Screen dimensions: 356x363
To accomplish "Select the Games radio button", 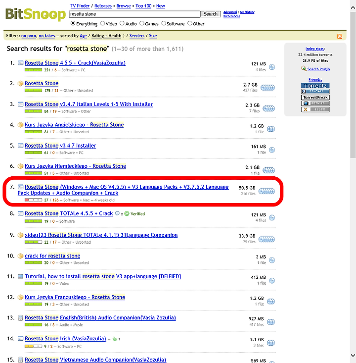I will pos(142,23).
